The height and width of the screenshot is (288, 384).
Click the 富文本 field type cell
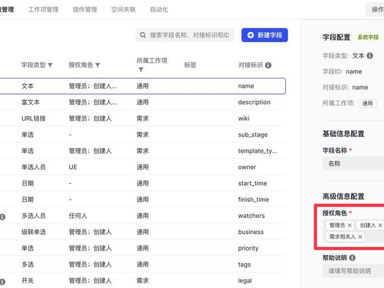[x=31, y=102]
